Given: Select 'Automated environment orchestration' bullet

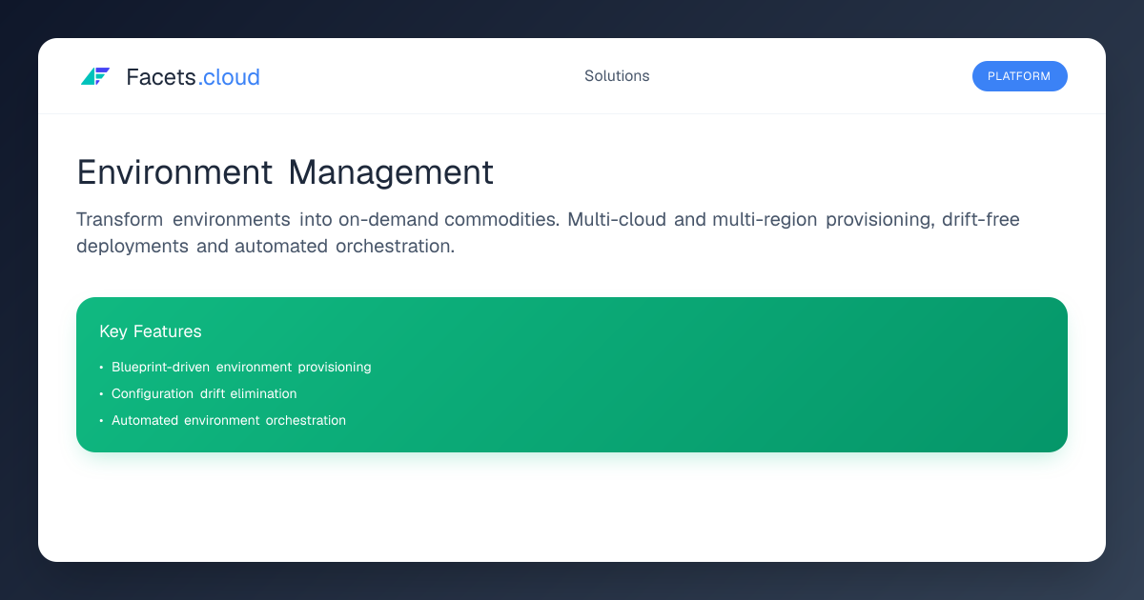Looking at the screenshot, I should [229, 420].
